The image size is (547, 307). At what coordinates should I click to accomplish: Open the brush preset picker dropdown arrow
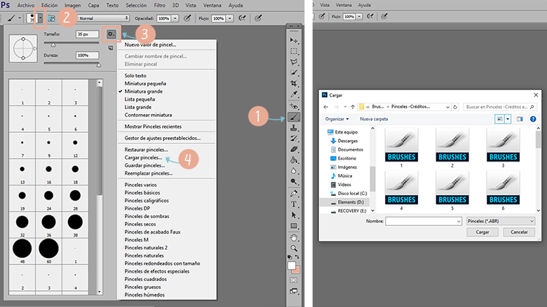(41, 18)
